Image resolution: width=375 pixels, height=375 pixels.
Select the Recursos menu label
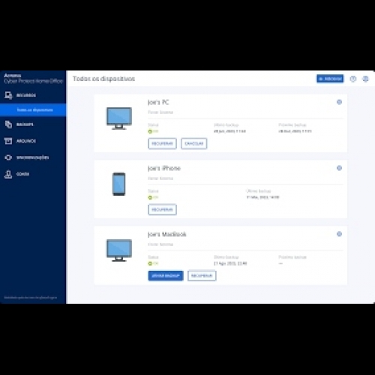(26, 95)
